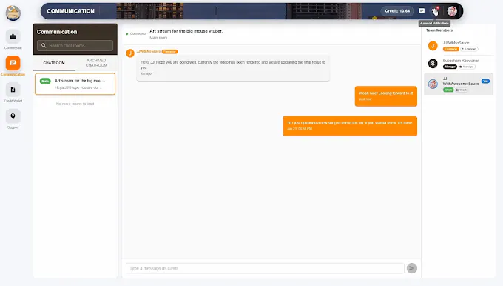This screenshot has width=503, height=286.
Task: Click the send message arrow button
Action: tap(412, 268)
